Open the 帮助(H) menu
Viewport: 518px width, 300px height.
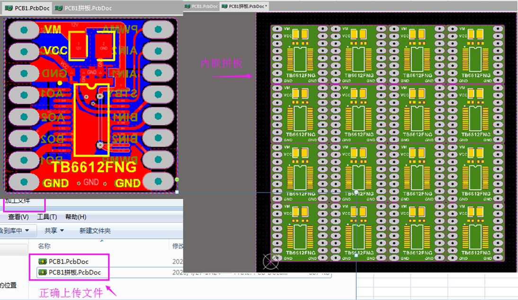(x=76, y=217)
